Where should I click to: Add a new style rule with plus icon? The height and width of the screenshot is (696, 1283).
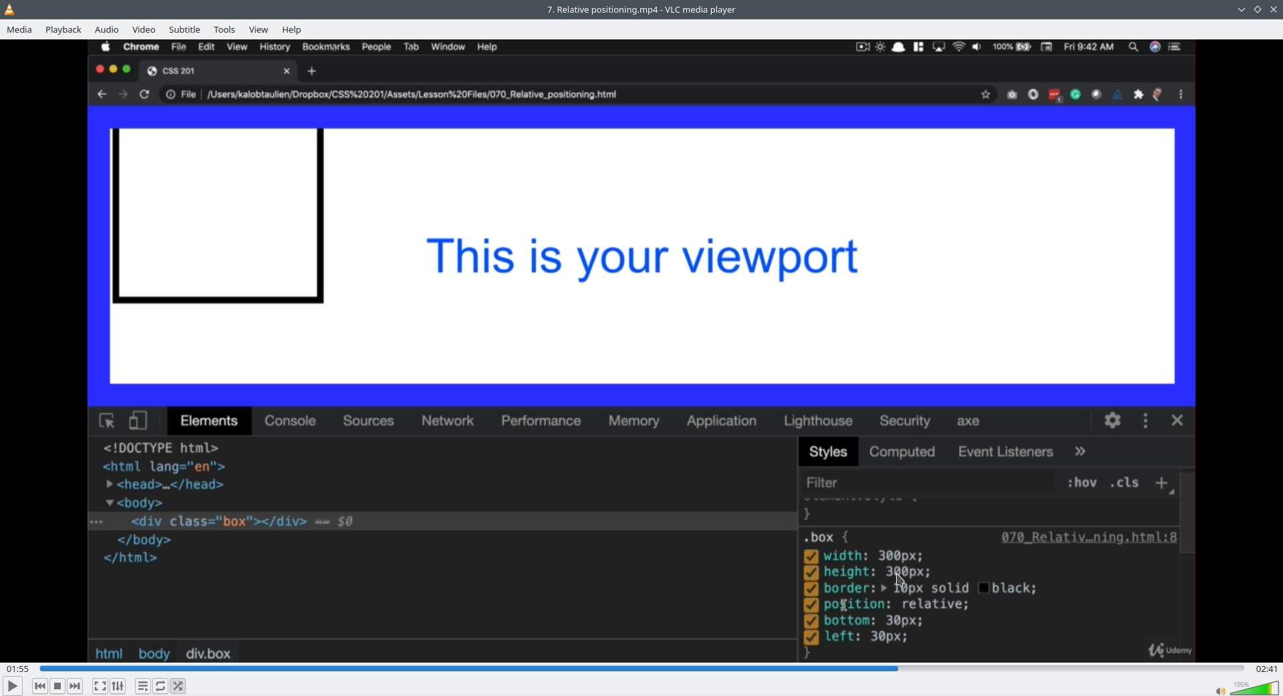pyautogui.click(x=1162, y=483)
